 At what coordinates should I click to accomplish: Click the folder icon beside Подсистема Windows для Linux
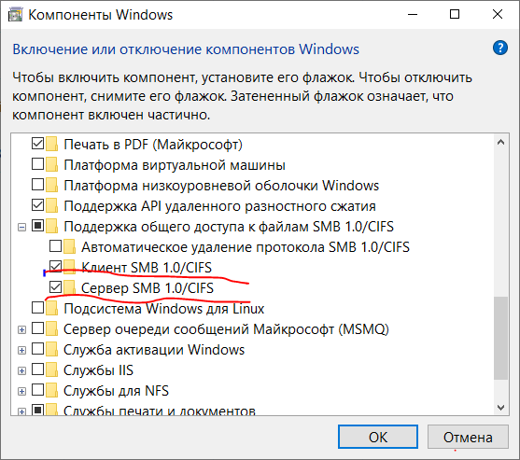[51, 308]
